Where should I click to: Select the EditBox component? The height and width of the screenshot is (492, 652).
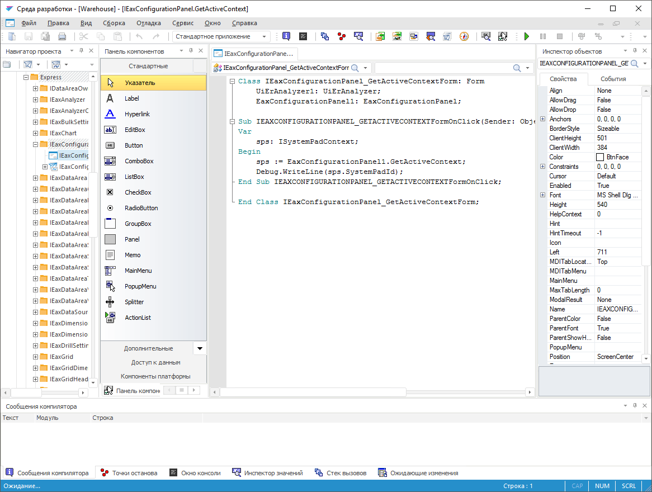coord(135,130)
